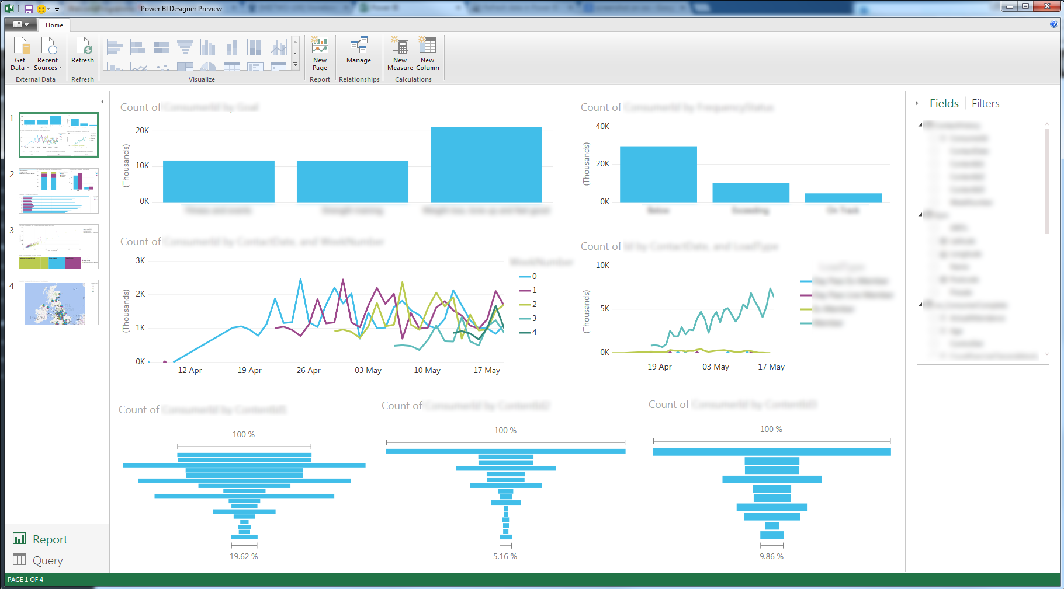Switch to the Filters tab
The image size is (1064, 589).
coord(986,103)
